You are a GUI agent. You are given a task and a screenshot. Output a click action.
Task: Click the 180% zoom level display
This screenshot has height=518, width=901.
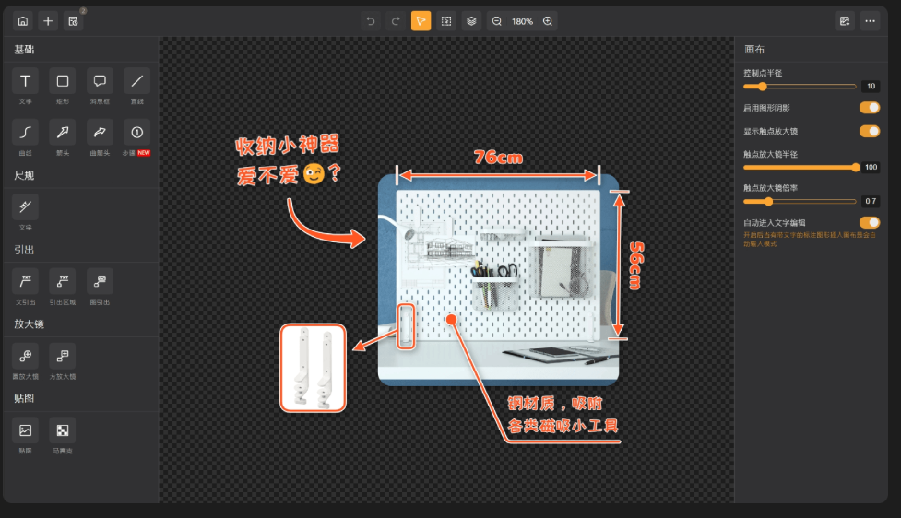522,21
